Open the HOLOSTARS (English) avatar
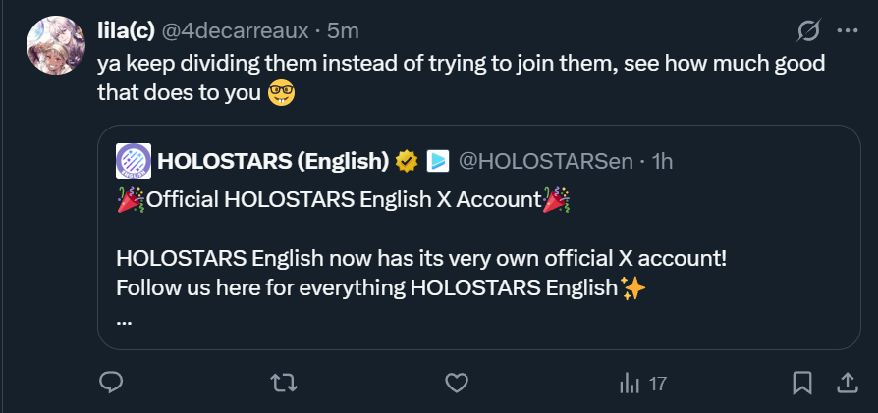This screenshot has width=878, height=413. [133, 160]
